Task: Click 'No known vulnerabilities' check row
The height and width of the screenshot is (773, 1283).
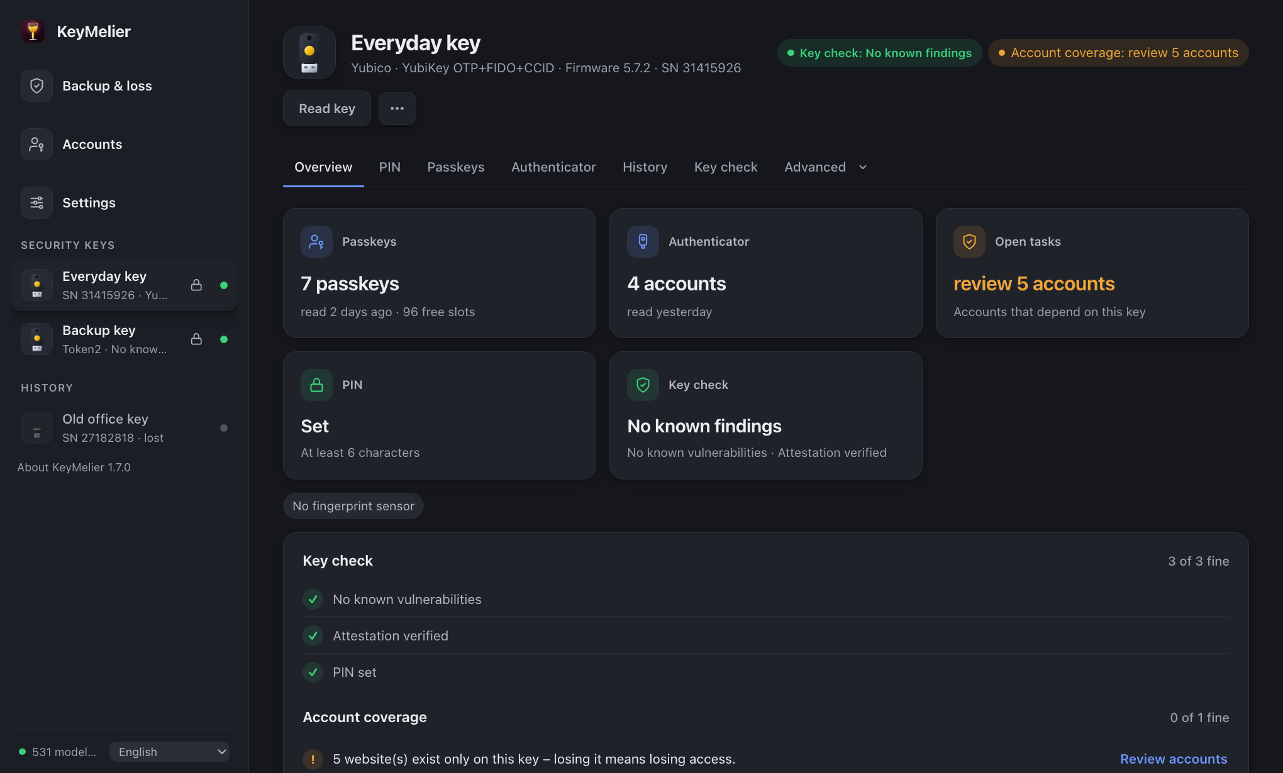Action: 766,600
